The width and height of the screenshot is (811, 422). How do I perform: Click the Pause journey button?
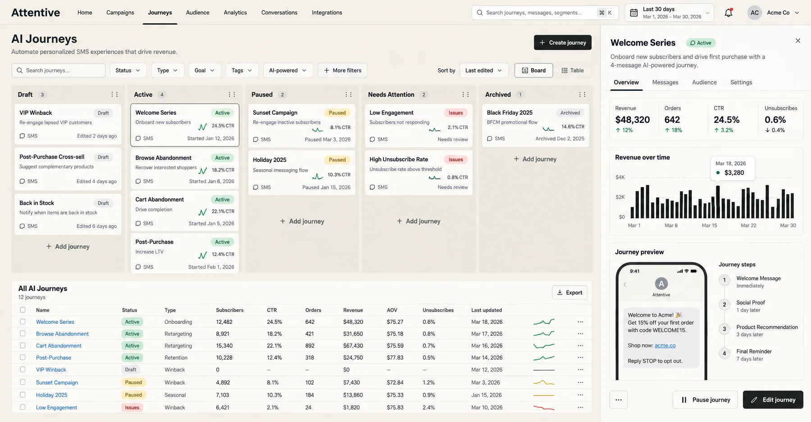705,400
